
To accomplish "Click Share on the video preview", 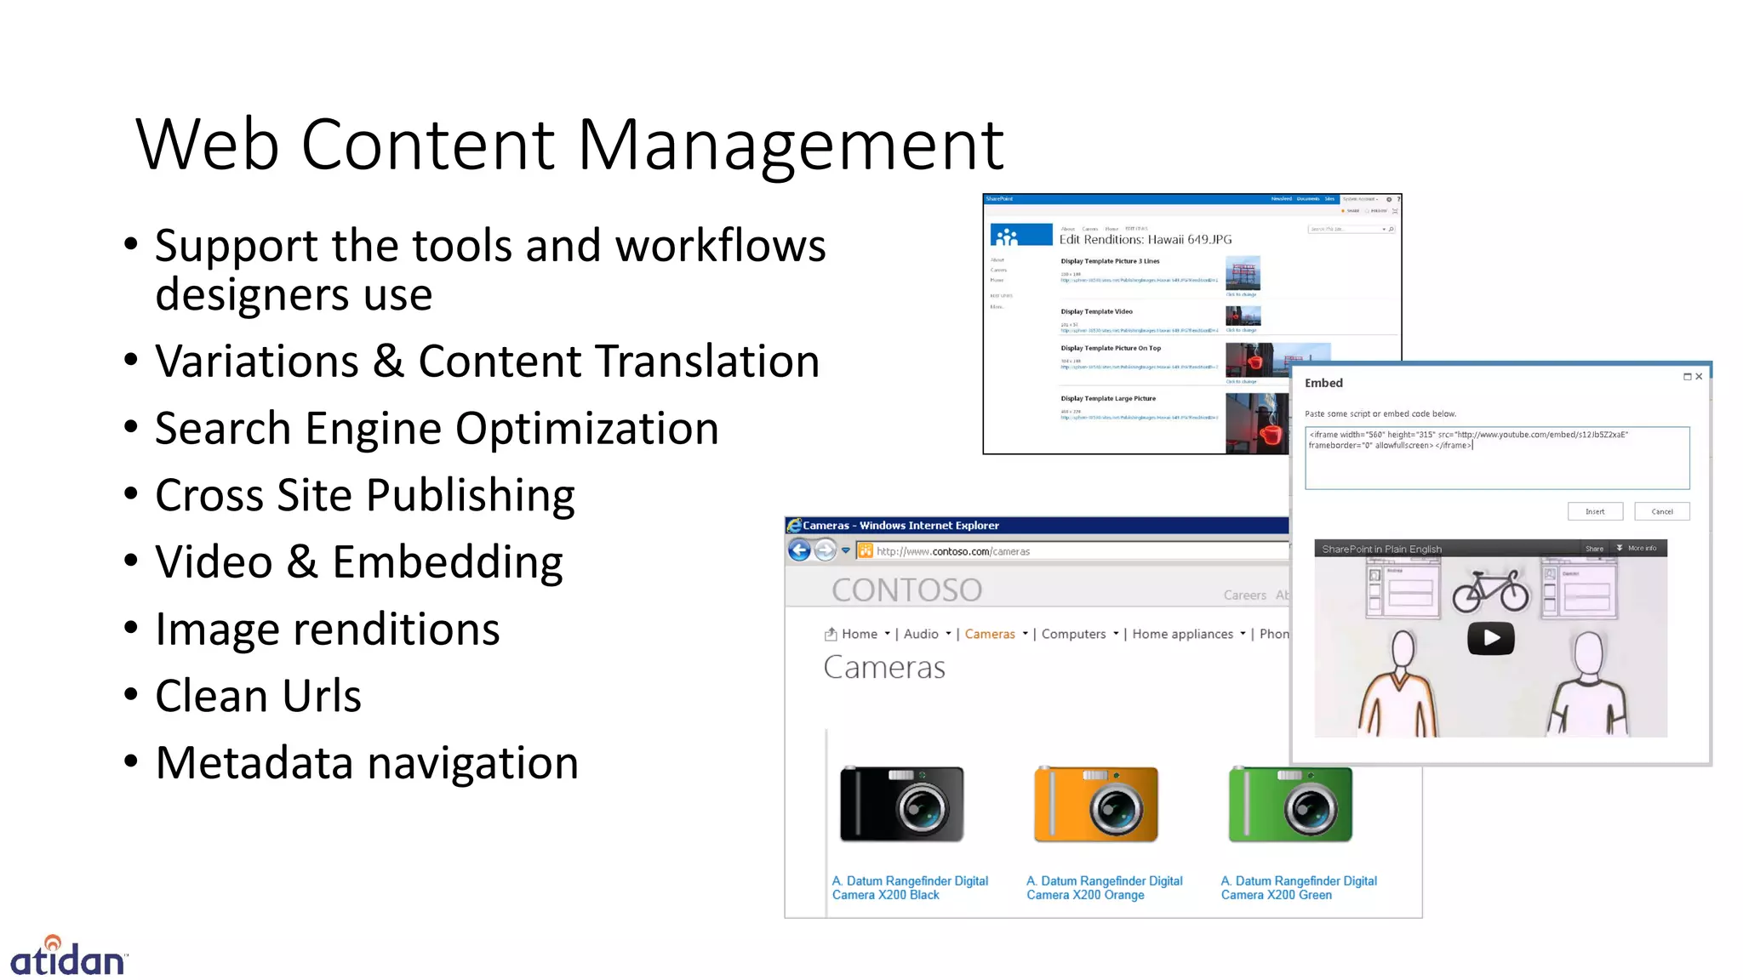I will tap(1594, 549).
